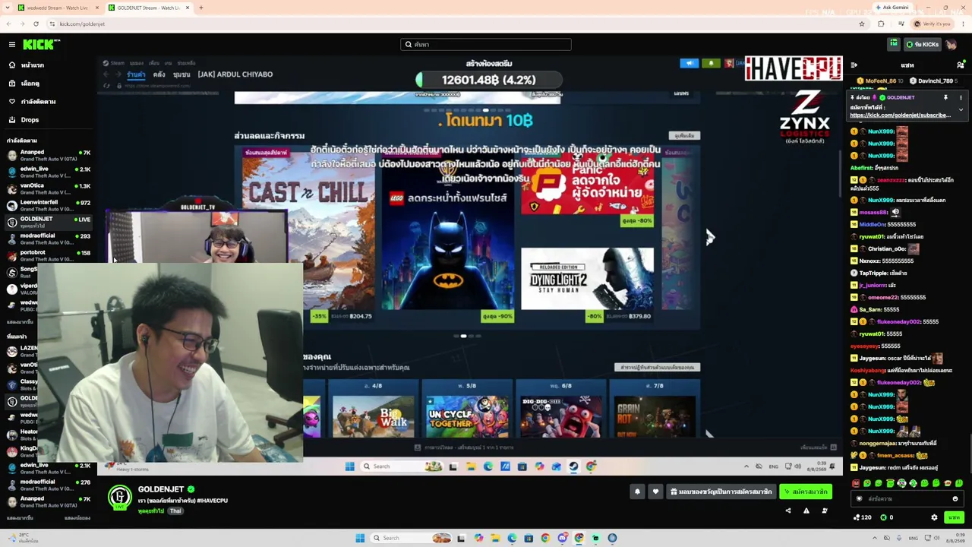Open the Windows Start menu on bottom taskbar
972x547 pixels.
coord(360,538)
